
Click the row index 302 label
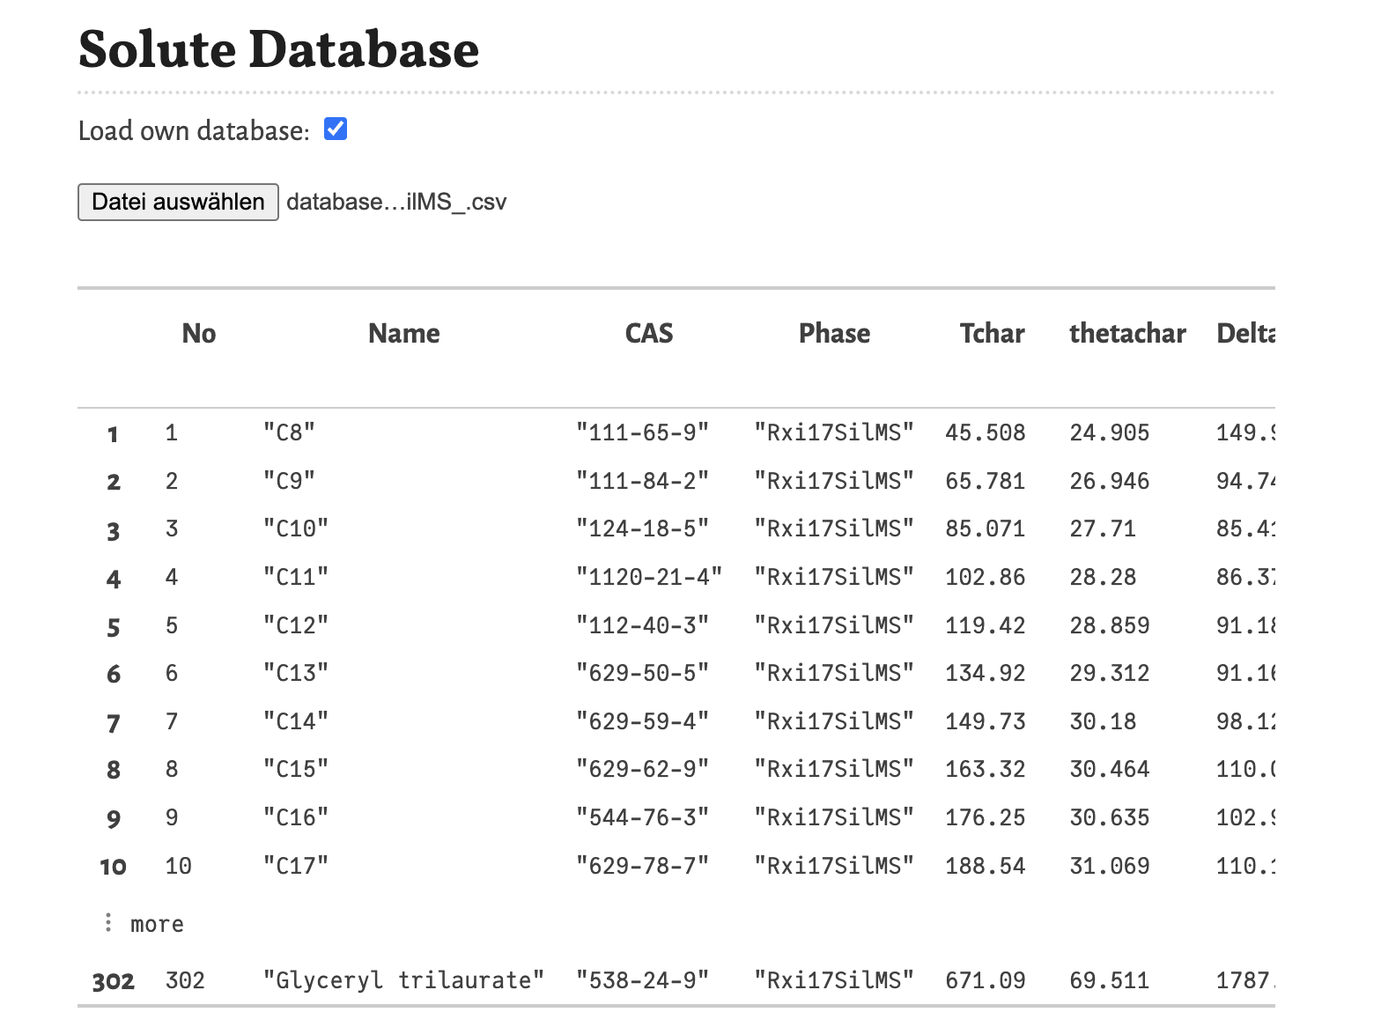click(114, 981)
